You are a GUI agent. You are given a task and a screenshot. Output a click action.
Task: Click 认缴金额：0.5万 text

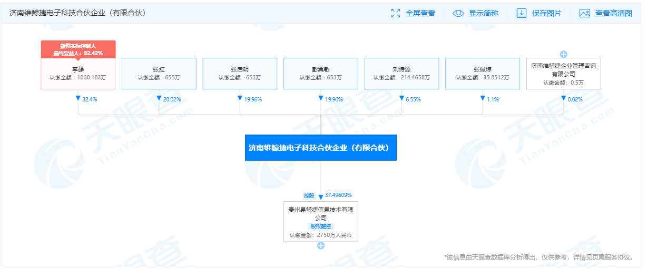(x=563, y=82)
